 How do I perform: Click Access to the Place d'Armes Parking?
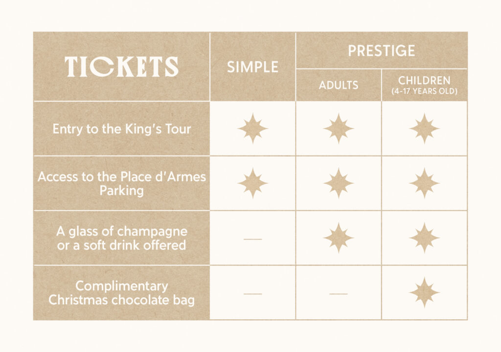[121, 183]
